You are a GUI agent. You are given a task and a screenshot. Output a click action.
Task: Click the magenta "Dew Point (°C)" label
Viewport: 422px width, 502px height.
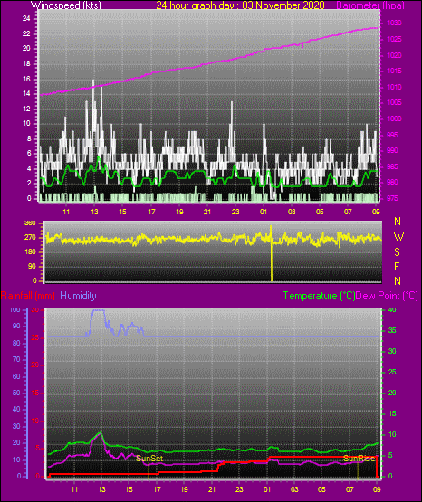pyautogui.click(x=387, y=296)
